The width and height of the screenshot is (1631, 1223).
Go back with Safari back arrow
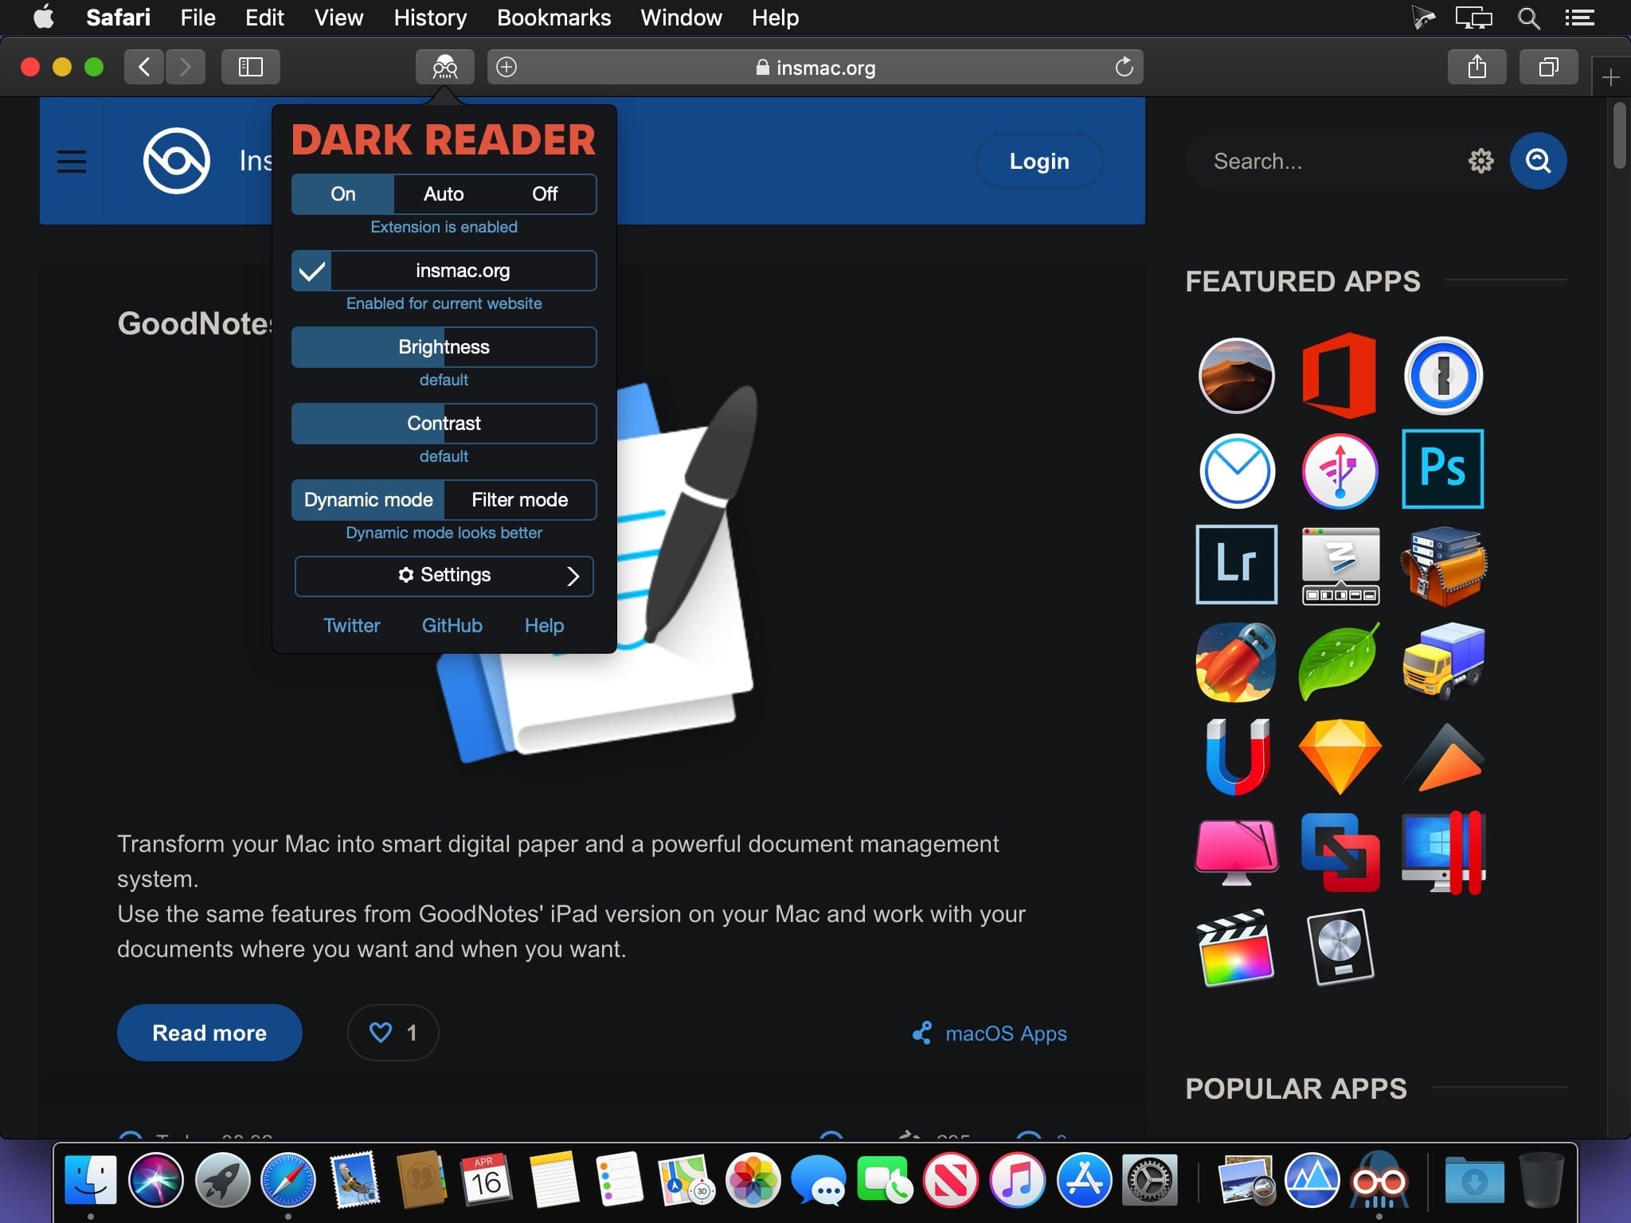(x=144, y=67)
